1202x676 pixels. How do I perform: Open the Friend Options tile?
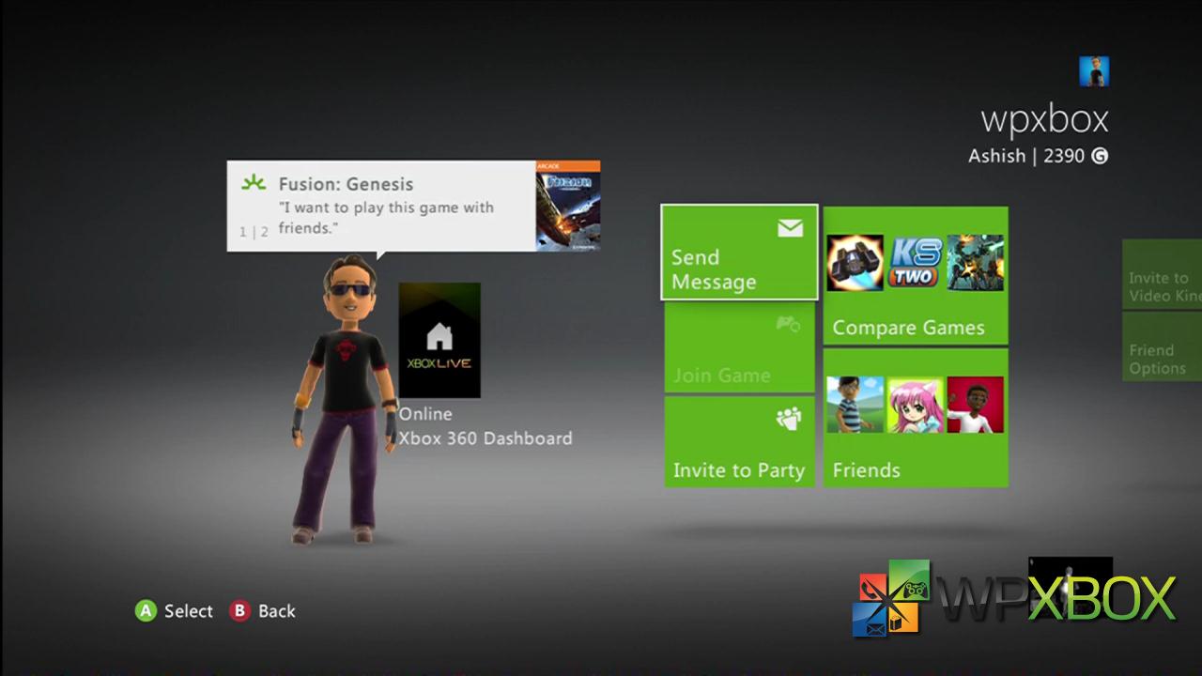(1163, 346)
